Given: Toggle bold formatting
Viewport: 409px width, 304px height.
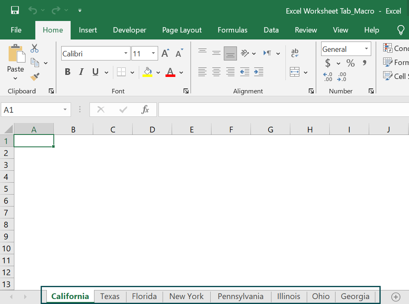Looking at the screenshot, I should click(67, 72).
